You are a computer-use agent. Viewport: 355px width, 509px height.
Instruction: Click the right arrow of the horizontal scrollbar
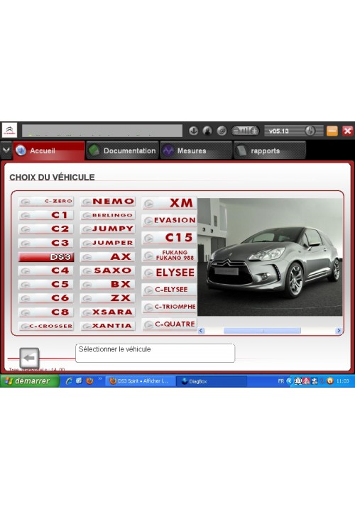click(x=339, y=331)
